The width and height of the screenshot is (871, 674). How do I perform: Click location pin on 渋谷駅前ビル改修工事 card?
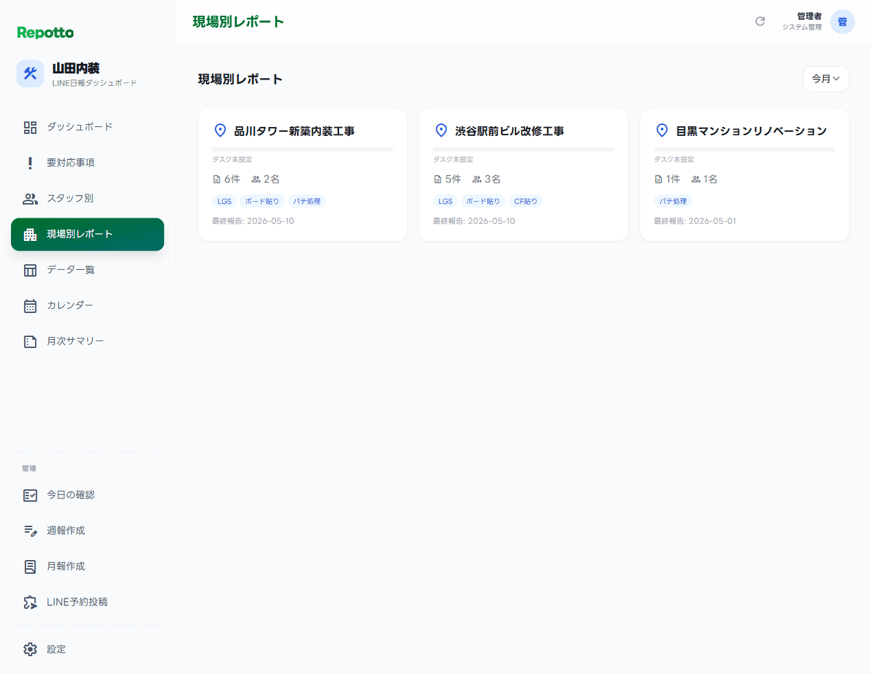click(441, 130)
